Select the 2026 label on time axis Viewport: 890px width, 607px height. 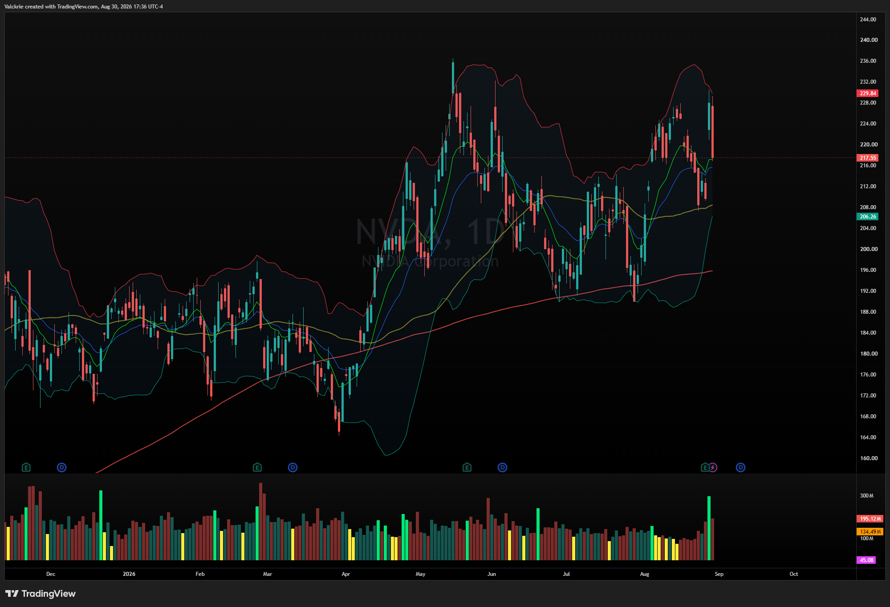[129, 574]
